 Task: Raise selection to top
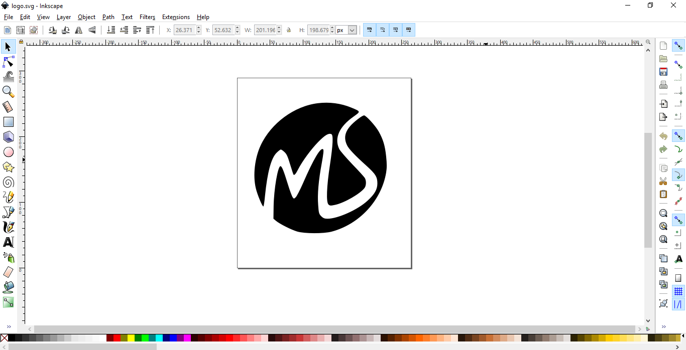click(x=150, y=30)
